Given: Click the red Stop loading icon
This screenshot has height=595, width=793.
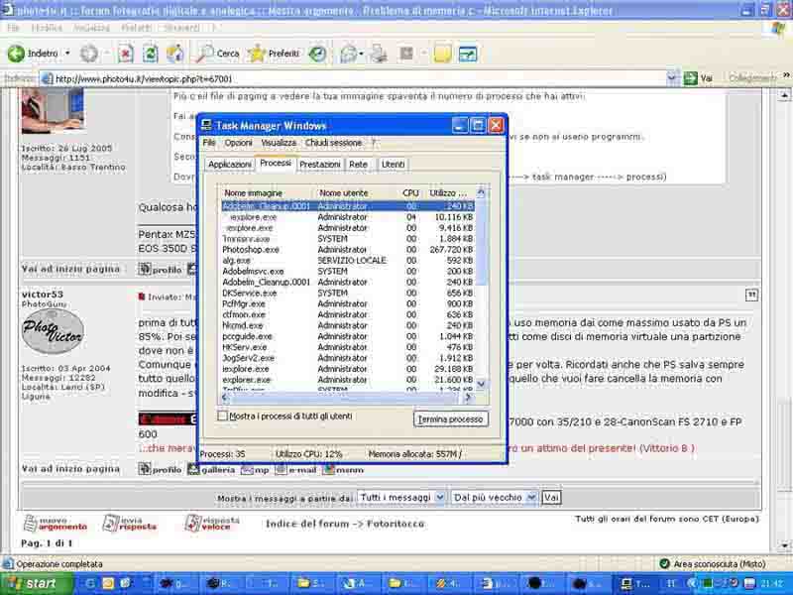Looking at the screenshot, I should (126, 54).
